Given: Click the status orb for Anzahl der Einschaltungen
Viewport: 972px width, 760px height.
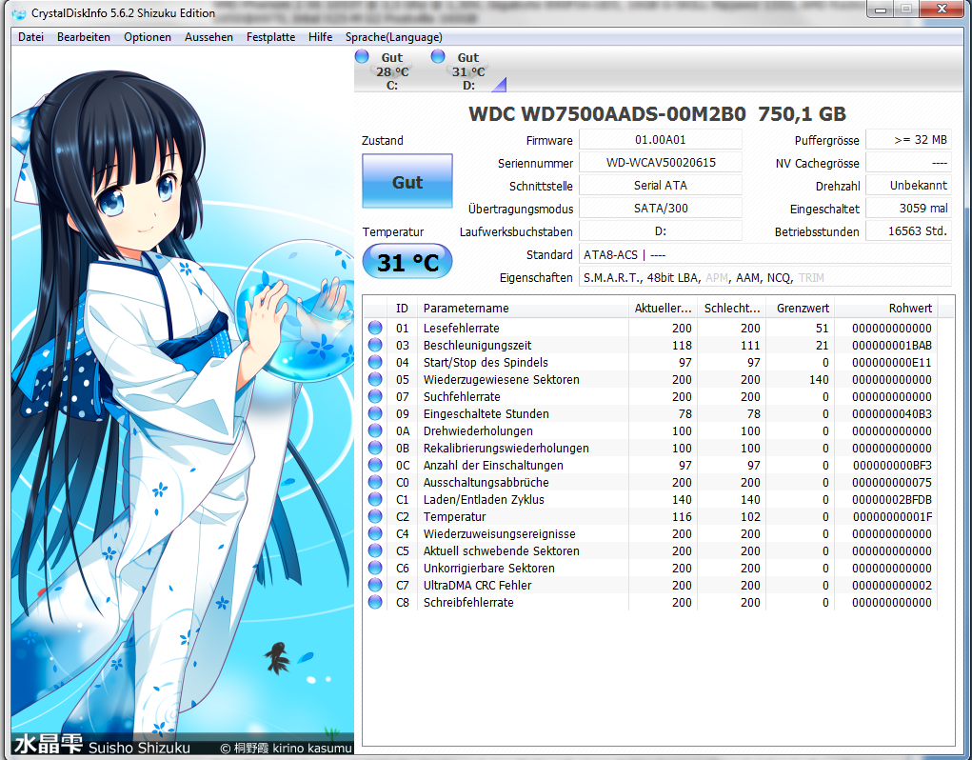Looking at the screenshot, I should pyautogui.click(x=375, y=465).
